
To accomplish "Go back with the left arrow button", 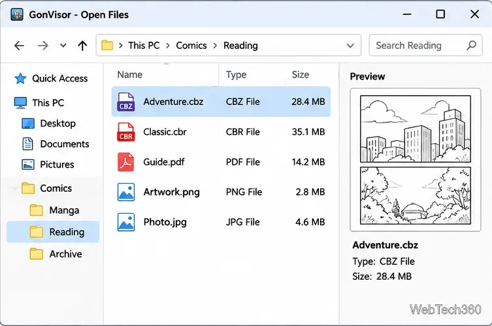I will (x=19, y=46).
